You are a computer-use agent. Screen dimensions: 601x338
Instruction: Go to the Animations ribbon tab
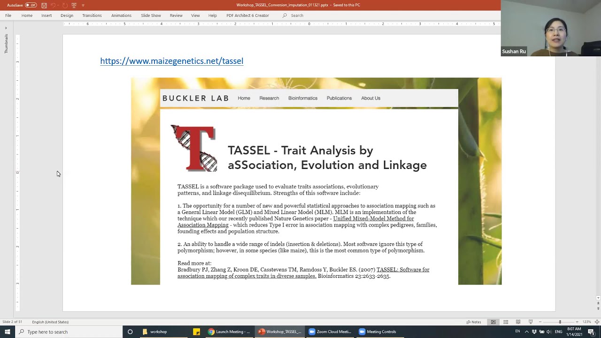pyautogui.click(x=121, y=15)
